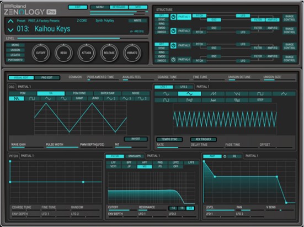This screenshot has height=227, width=304.
Task: Choose the chaos LFO waveform icon
Action: pos(213,100)
